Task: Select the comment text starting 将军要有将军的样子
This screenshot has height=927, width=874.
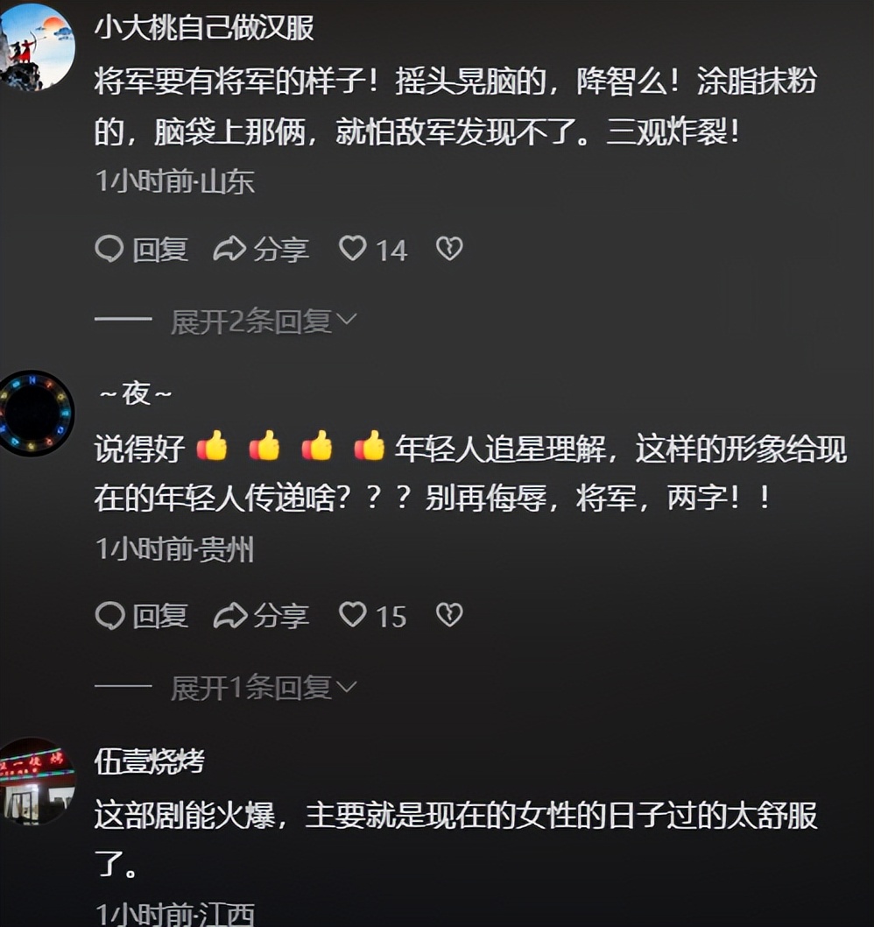Action: point(455,106)
